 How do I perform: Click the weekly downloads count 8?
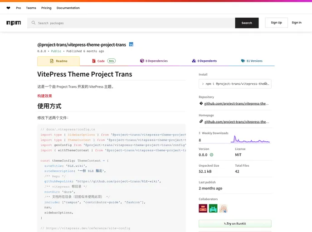(x=200, y=140)
